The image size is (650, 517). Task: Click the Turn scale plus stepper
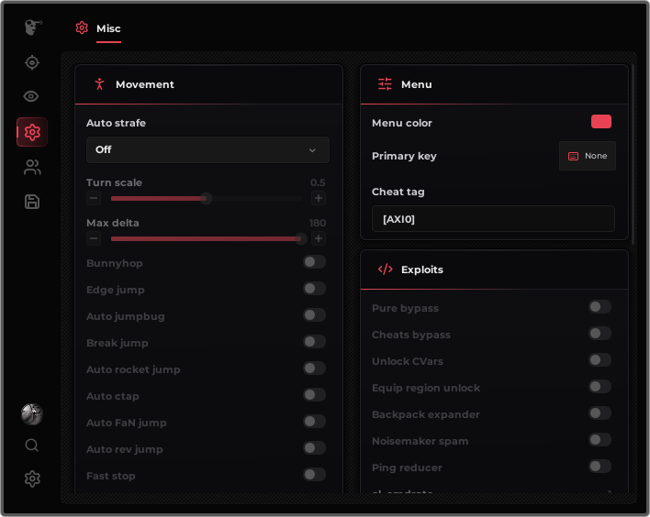point(319,198)
